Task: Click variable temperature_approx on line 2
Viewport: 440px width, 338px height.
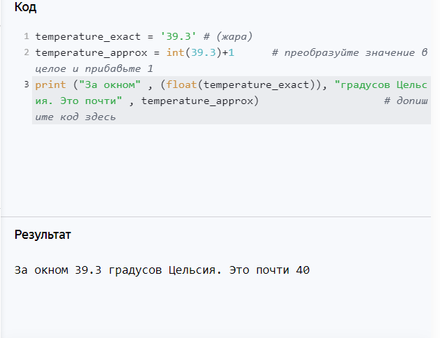Action: [91, 52]
